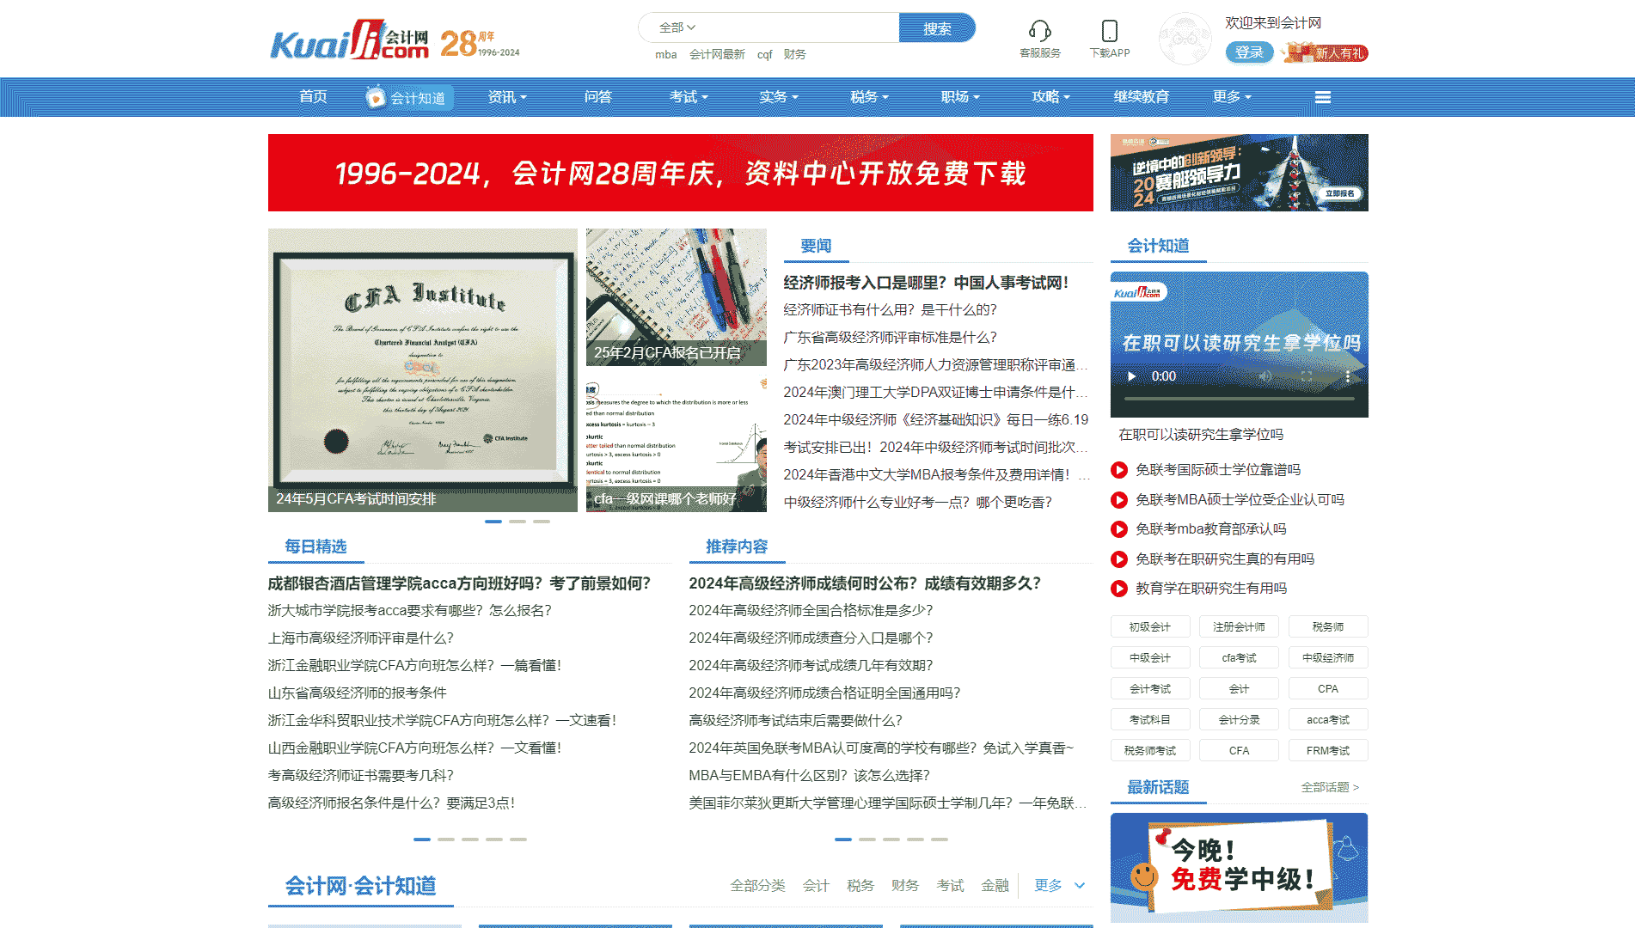Screen dimensions: 1635x928
Task: Mute the video via speaker icon
Action: [1265, 376]
